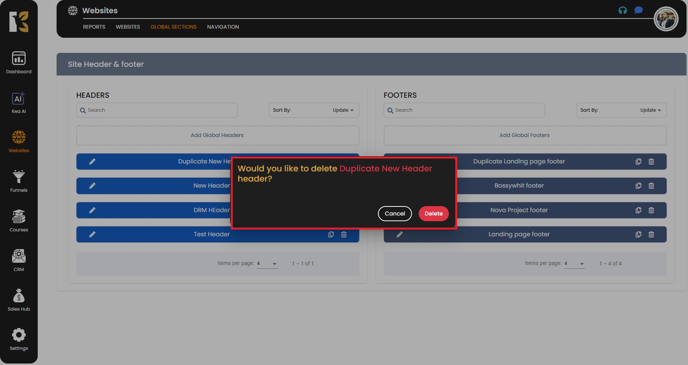Switch to the Reports tab

(94, 27)
